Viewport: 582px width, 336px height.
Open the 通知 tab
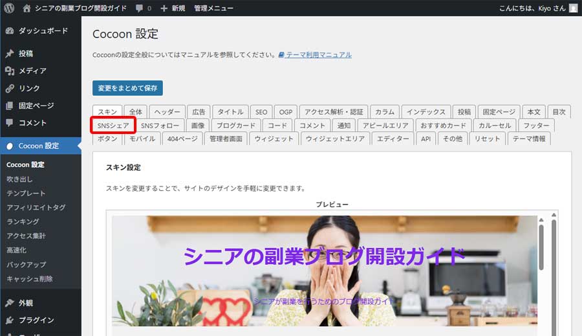coord(344,126)
